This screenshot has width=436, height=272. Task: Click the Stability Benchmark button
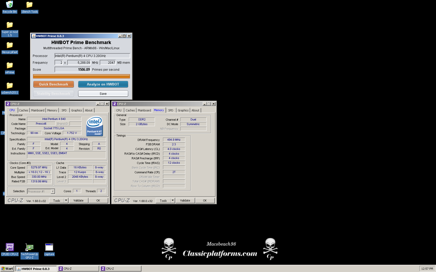(53, 94)
